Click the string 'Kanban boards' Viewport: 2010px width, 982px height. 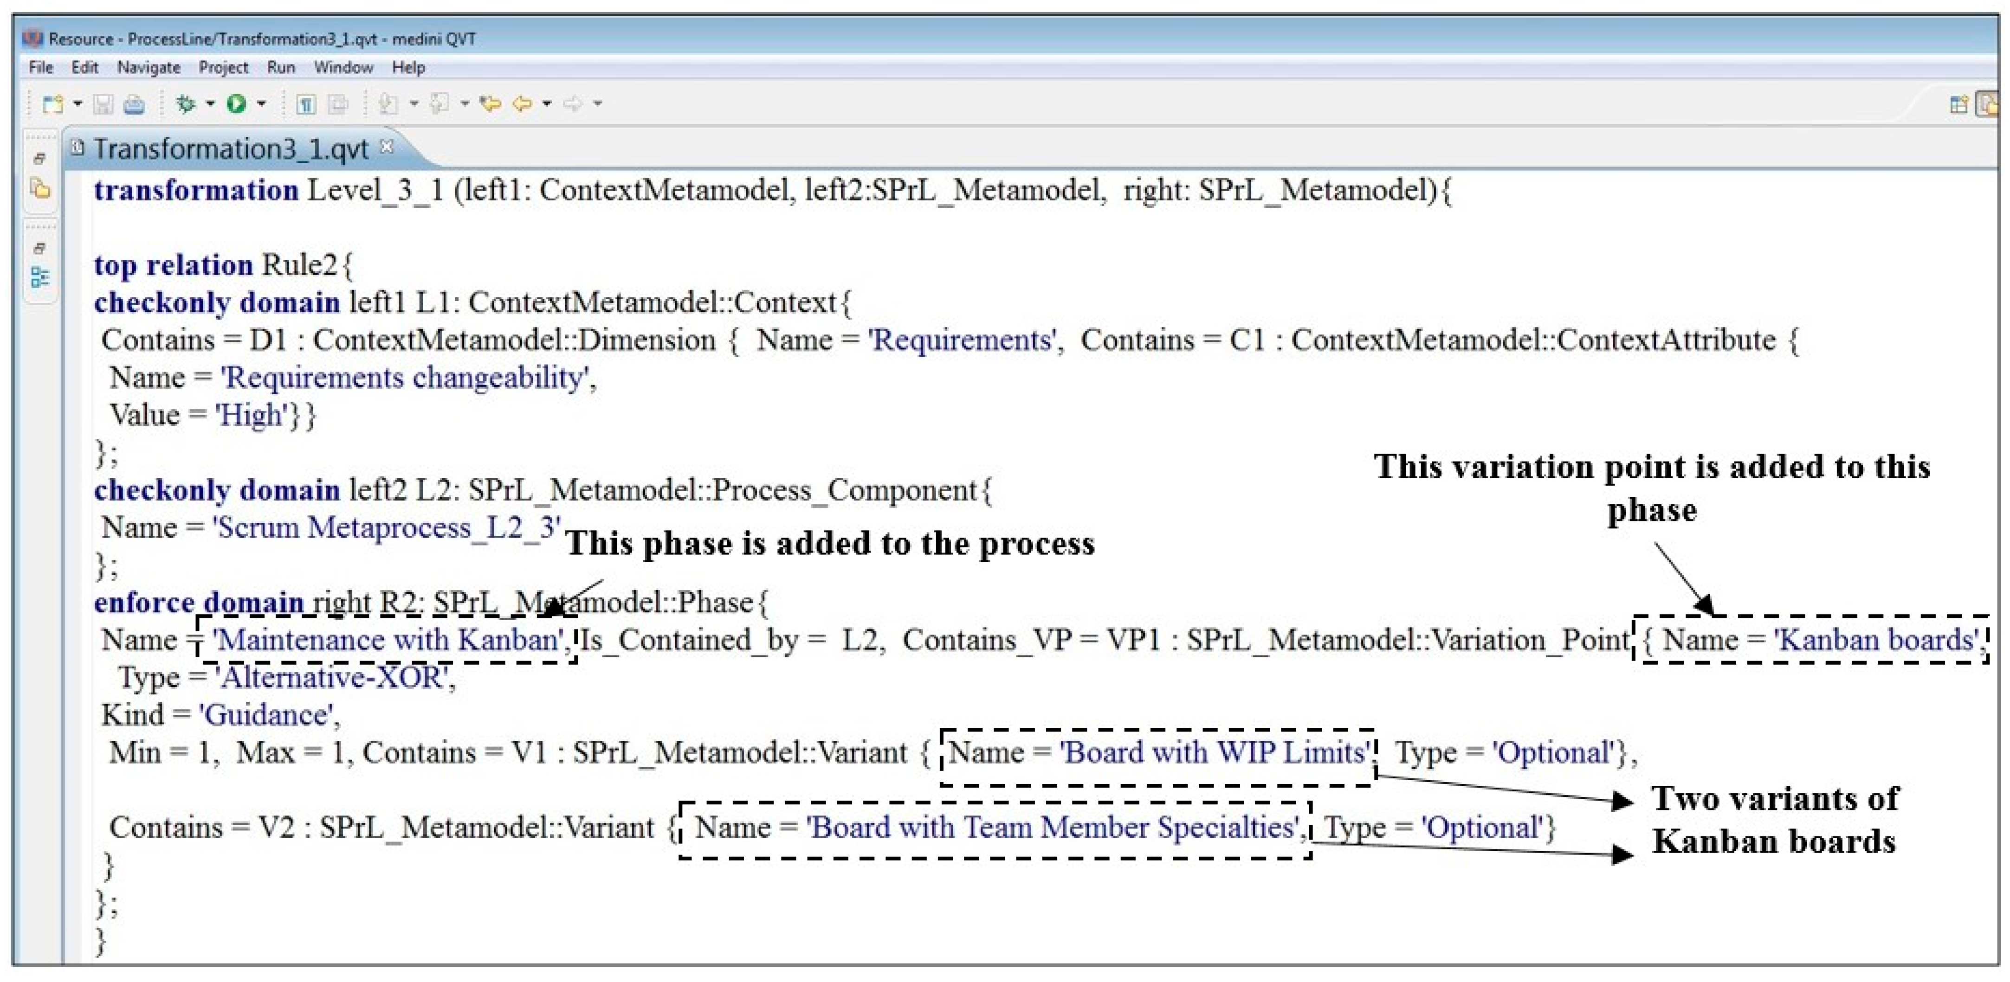point(1877,641)
